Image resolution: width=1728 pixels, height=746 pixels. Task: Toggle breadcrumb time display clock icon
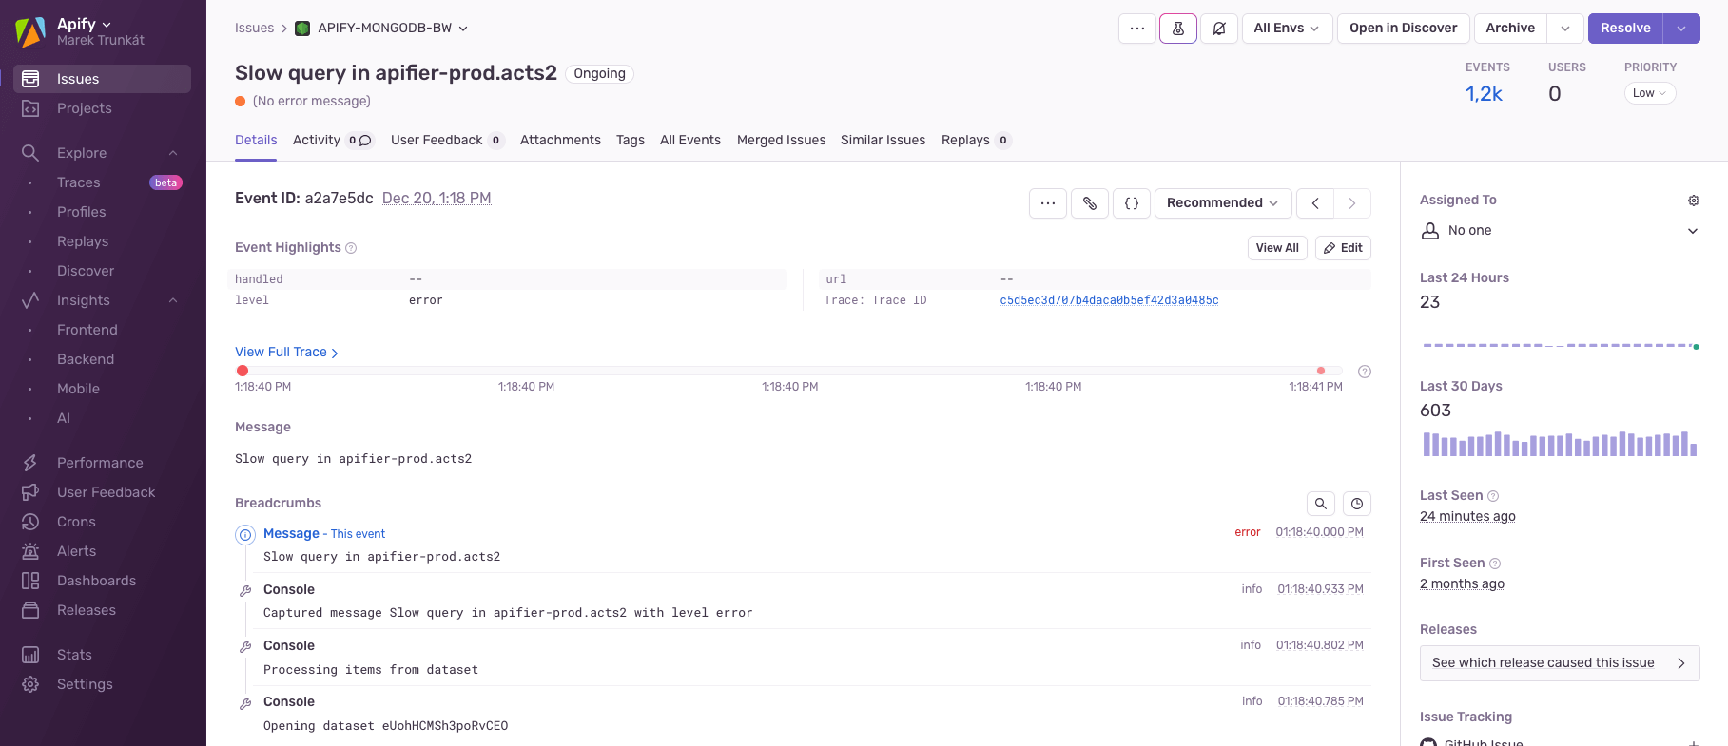click(x=1357, y=504)
